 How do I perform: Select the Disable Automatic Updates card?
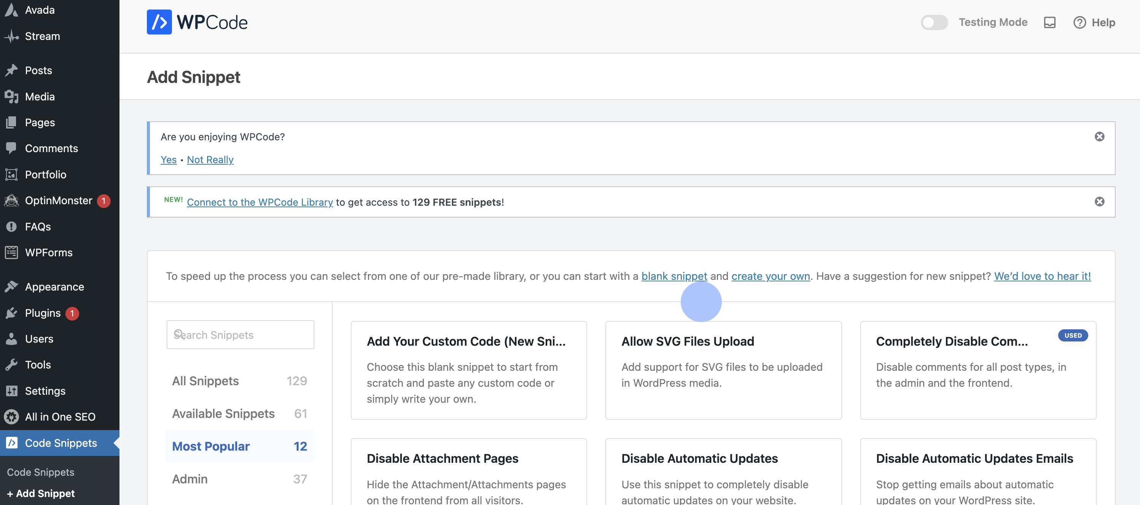click(x=723, y=472)
